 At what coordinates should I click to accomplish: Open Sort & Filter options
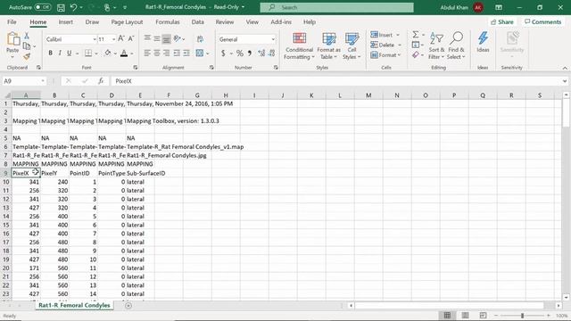[x=436, y=46]
